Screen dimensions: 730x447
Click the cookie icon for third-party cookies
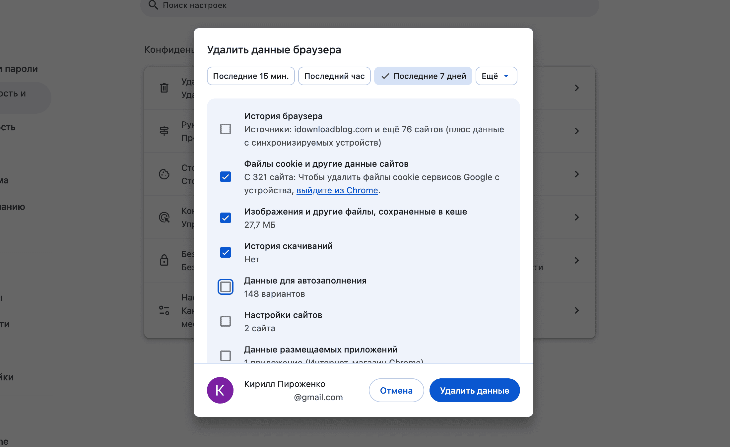coord(164,174)
